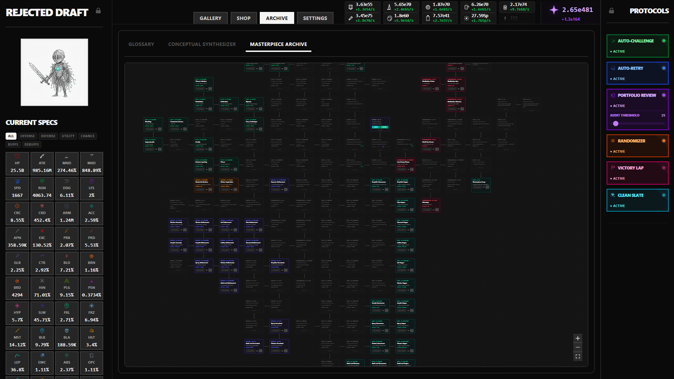The image size is (674, 379).
Task: Click the FRZ snowflake stat tile
Action: 92,313
